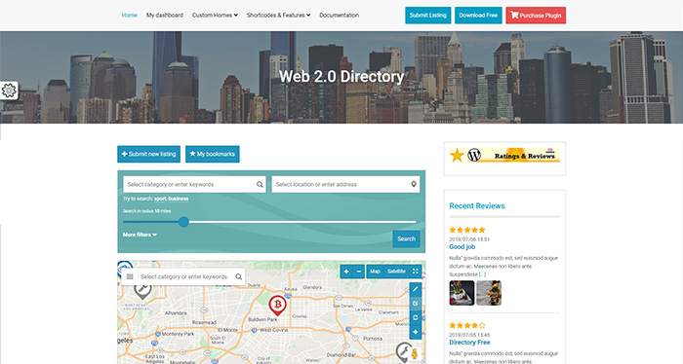Screen dimensions: 683x364
Task: Click the map zoom out minus icon
Action: 358,272
